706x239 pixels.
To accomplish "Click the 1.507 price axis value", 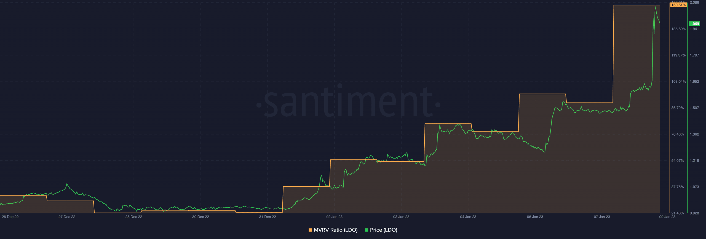I will click(694, 108).
